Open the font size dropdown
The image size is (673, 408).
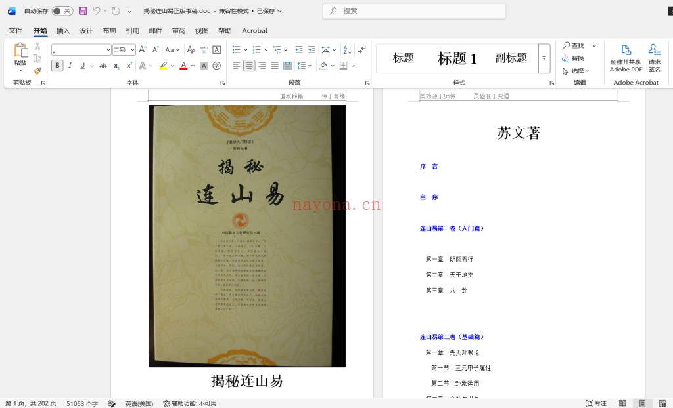pos(133,50)
